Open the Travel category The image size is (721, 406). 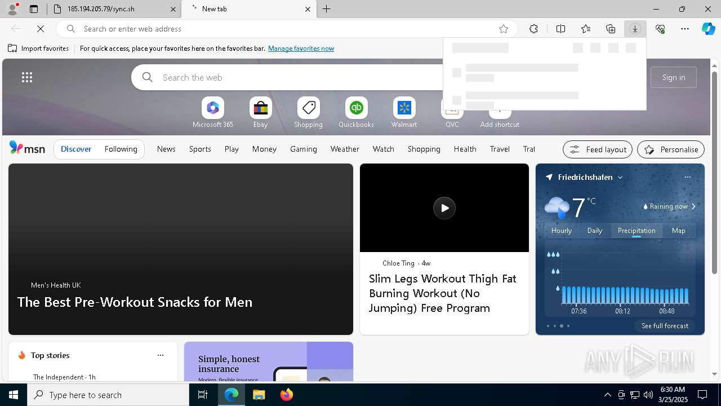coord(500,149)
